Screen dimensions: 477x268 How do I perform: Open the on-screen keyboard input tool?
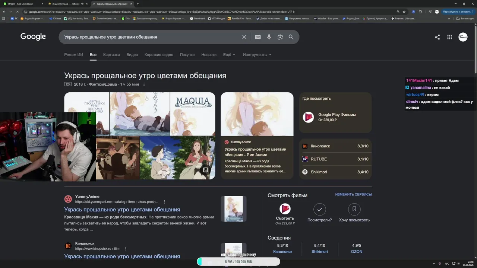click(258, 37)
